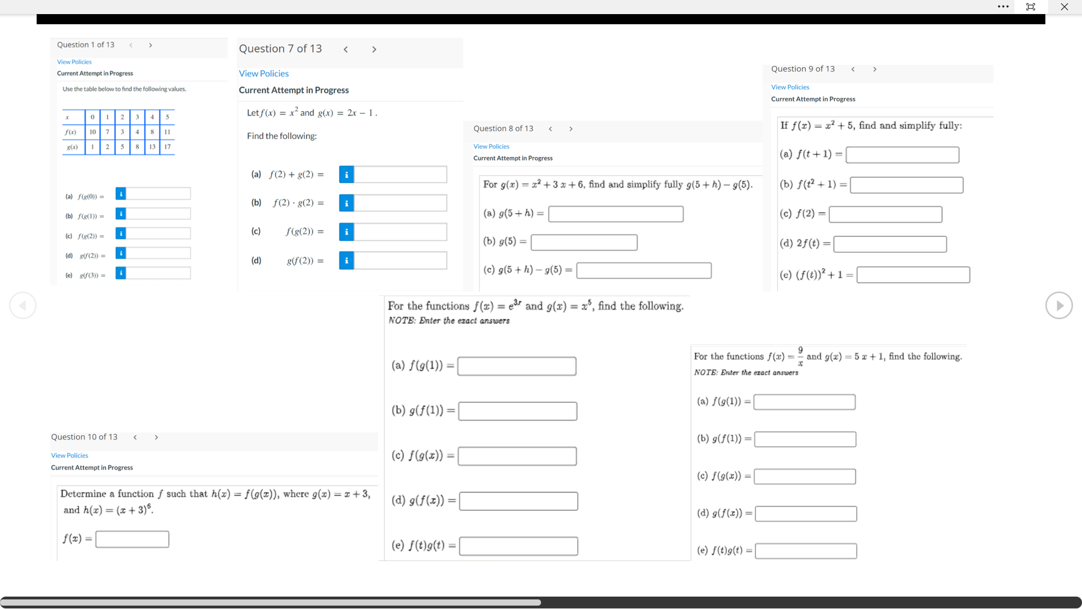Click the forward chevron on Question 8 of 13

coord(571,129)
